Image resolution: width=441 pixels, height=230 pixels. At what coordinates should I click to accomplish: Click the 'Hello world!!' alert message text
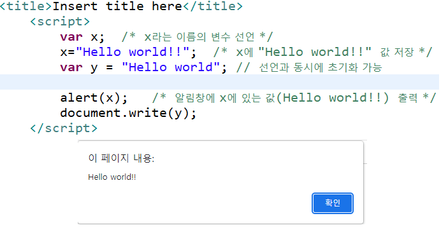pyautogui.click(x=112, y=177)
